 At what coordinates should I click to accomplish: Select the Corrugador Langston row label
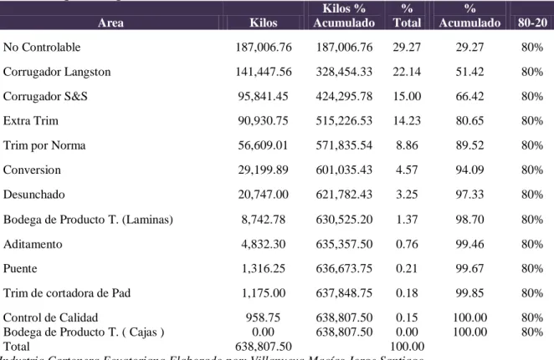(x=57, y=72)
